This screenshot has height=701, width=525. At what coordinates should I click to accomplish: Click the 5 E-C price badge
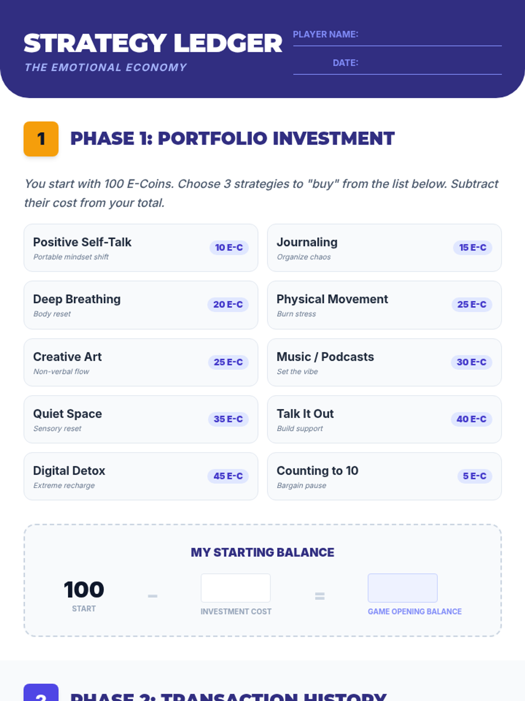475,476
